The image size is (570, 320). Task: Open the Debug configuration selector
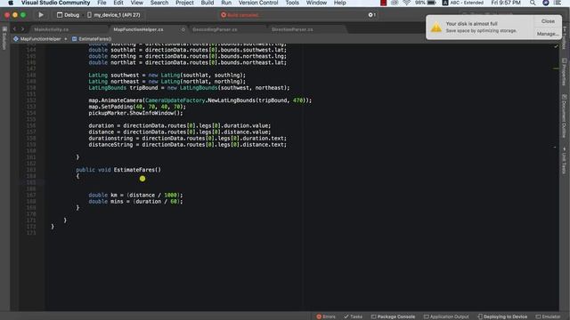(x=68, y=15)
